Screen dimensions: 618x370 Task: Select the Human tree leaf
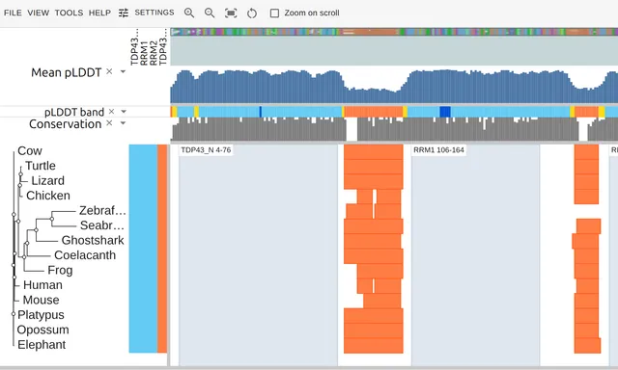pos(42,285)
